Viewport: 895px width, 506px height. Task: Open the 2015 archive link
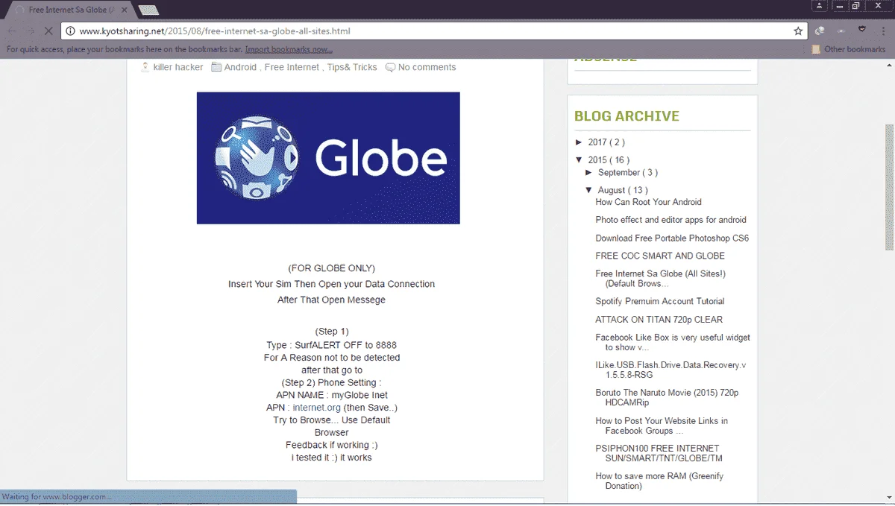[x=597, y=159]
